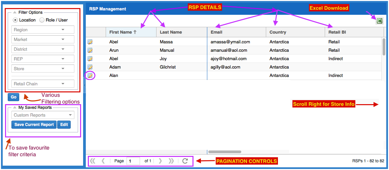Download the report as Excel
The height and width of the screenshot is (170, 389).
tap(380, 21)
